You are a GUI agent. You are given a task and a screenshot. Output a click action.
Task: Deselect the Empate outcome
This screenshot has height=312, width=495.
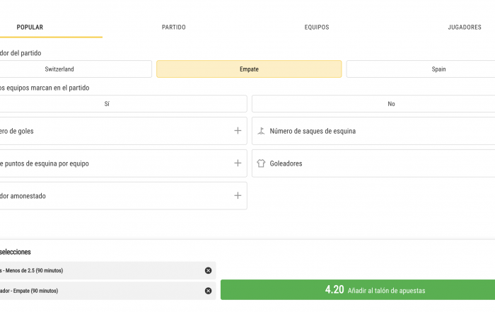(249, 69)
